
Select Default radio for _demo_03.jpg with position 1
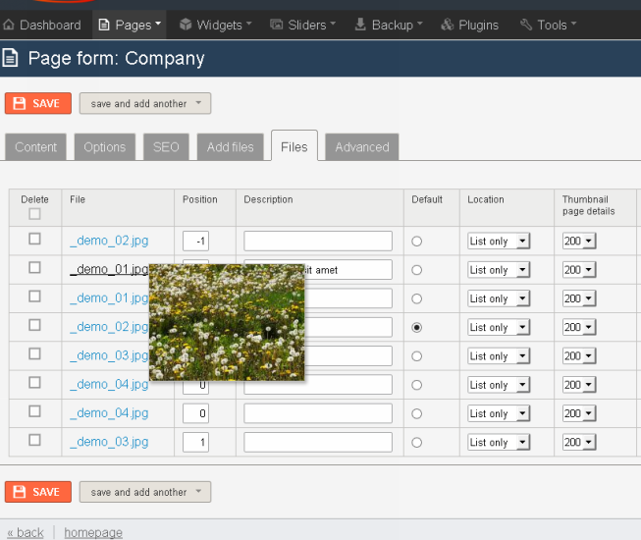point(416,442)
